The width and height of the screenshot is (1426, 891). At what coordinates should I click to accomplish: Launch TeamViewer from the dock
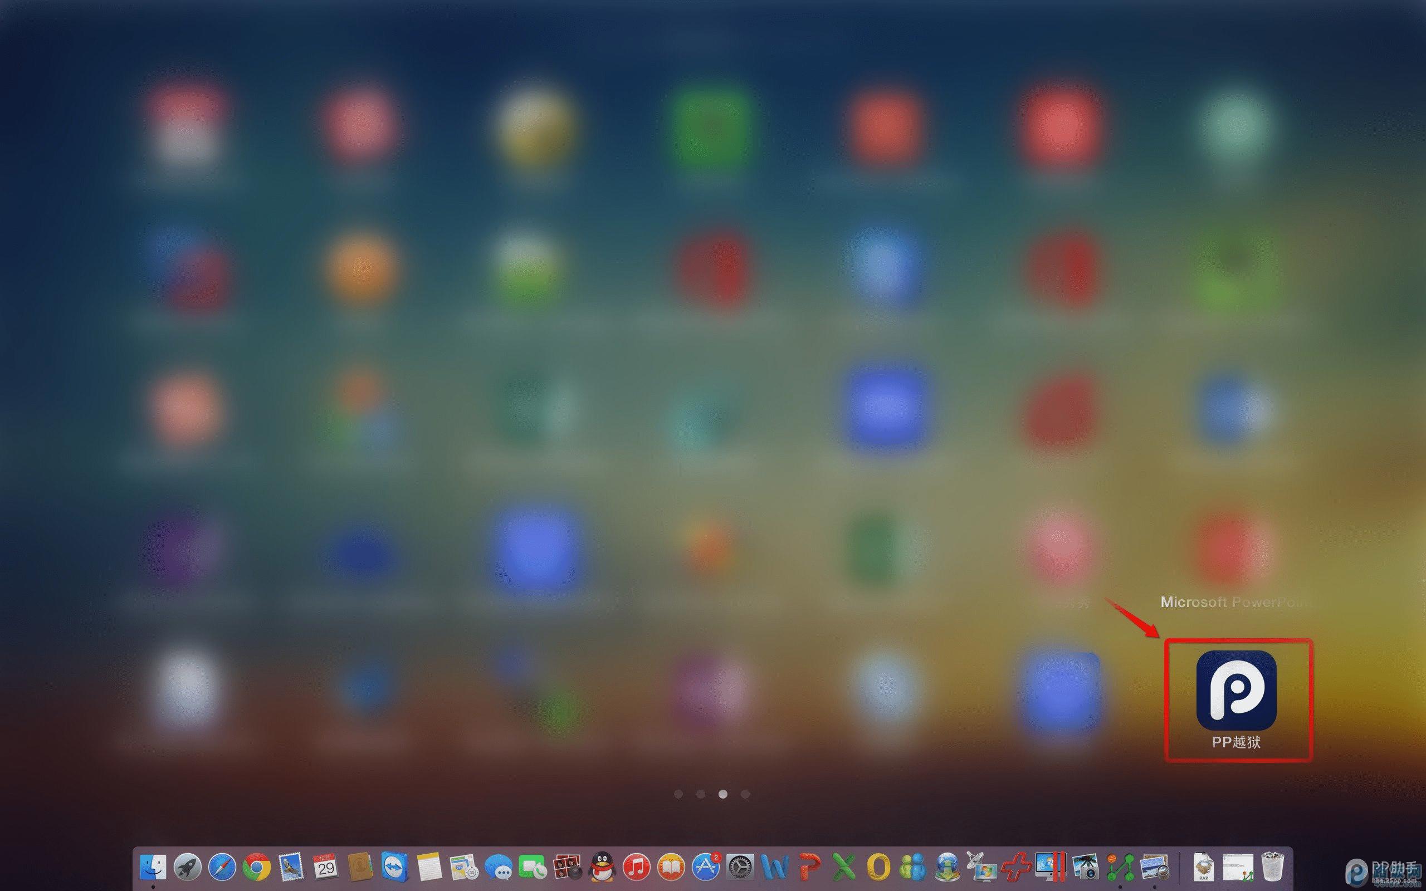tap(394, 868)
